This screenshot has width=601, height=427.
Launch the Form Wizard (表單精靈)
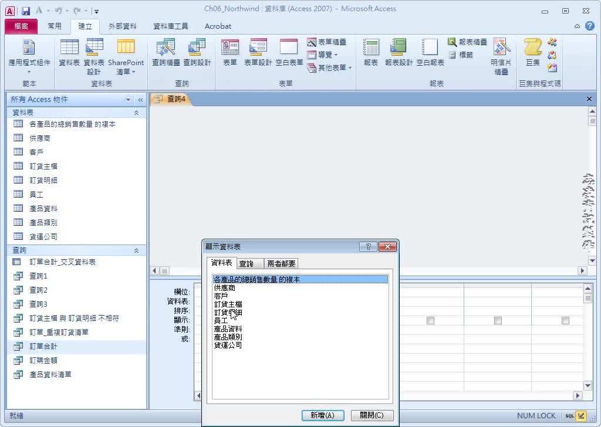(327, 42)
